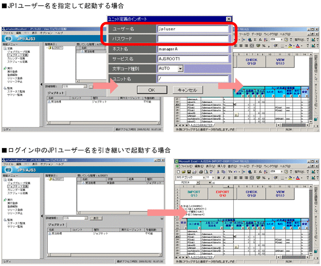Open 挿入(I) menu in Excel window
This screenshot has width=321, height=266.
click(221, 166)
